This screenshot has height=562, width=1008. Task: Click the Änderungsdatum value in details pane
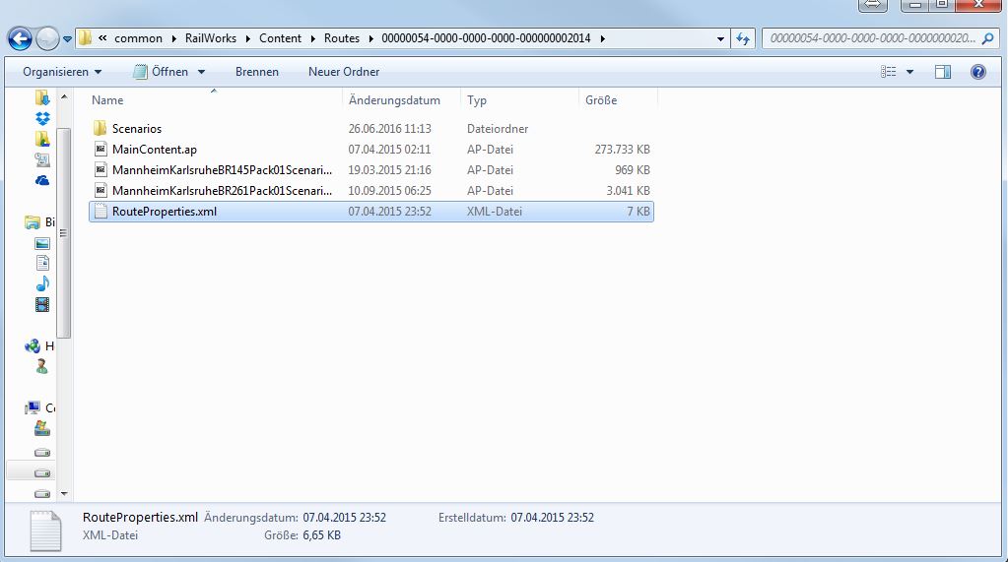345,518
